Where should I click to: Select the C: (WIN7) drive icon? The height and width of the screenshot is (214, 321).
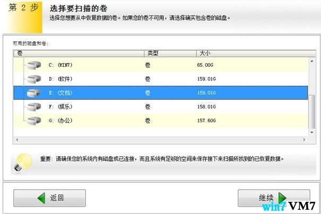(34, 65)
